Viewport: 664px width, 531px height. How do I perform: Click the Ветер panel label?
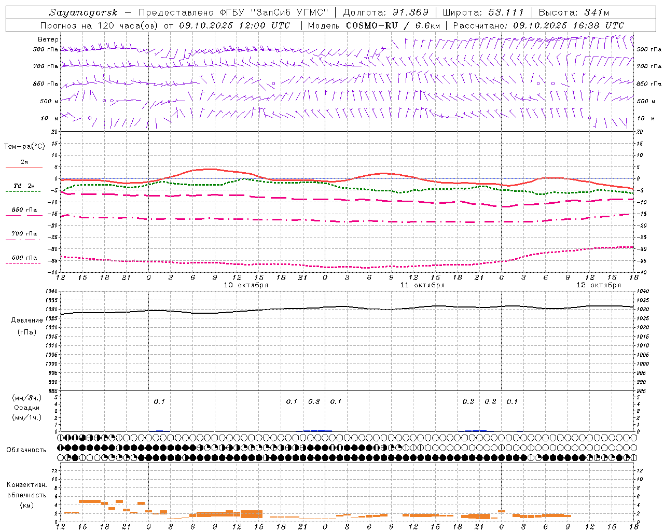[48, 39]
